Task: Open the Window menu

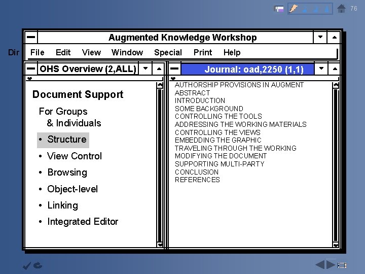Action: point(127,52)
